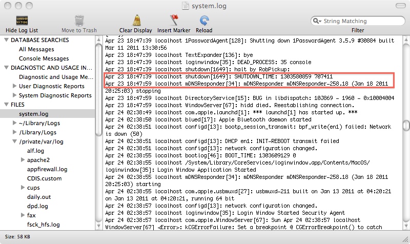This screenshot has width=410, height=244.
Task: Open the filter search magnifier dropdown
Action: click(317, 21)
